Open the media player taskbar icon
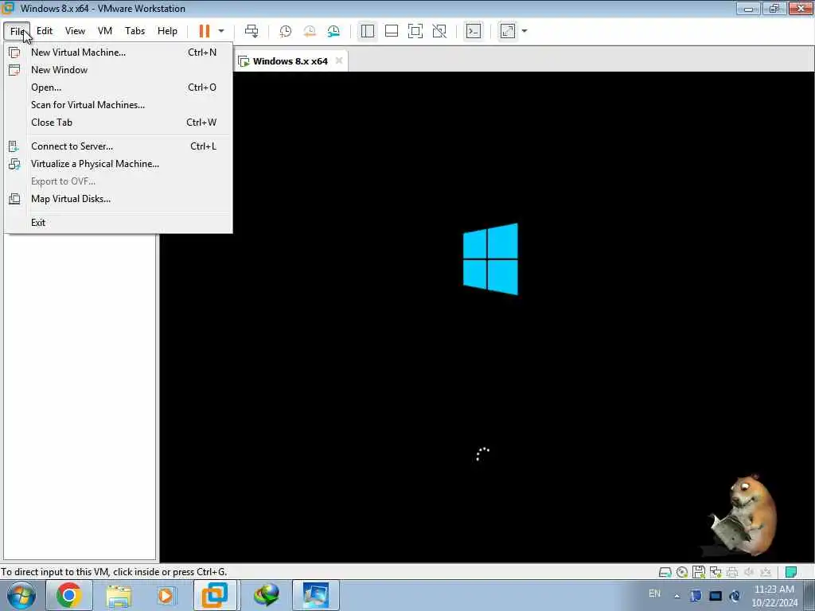 pos(166,595)
